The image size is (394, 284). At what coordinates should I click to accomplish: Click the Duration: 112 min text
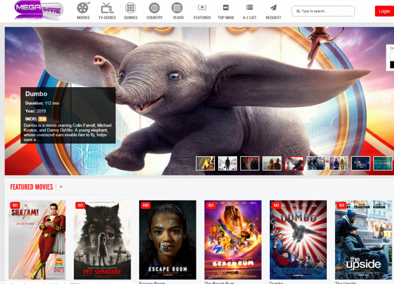[x=42, y=103]
